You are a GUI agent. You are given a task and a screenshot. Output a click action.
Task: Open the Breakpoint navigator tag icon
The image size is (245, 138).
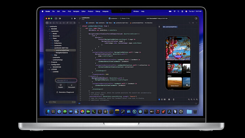click(x=71, y=23)
